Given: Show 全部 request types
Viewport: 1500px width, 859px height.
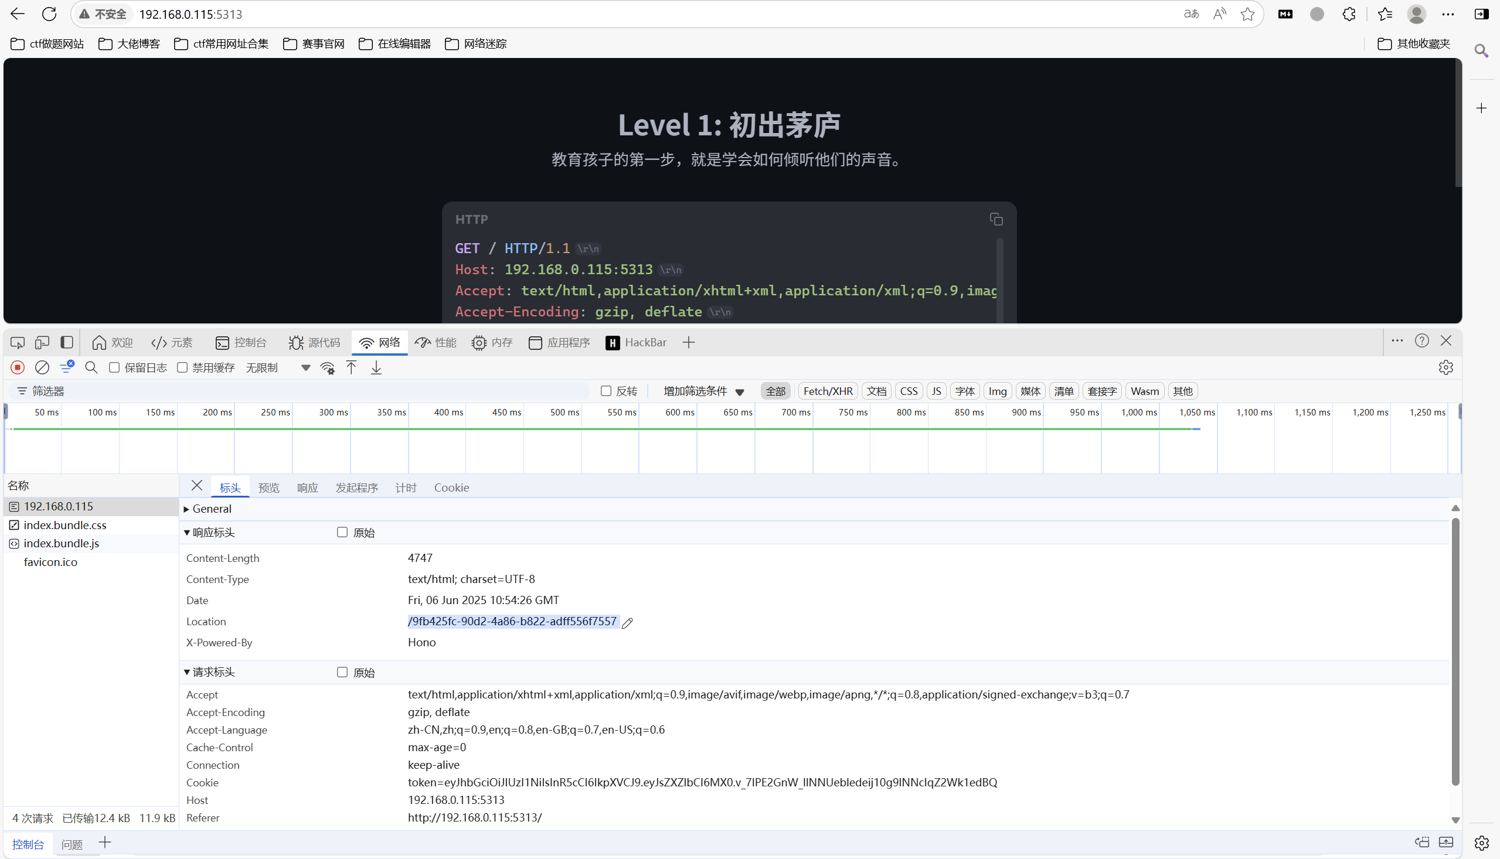Looking at the screenshot, I should coord(775,391).
